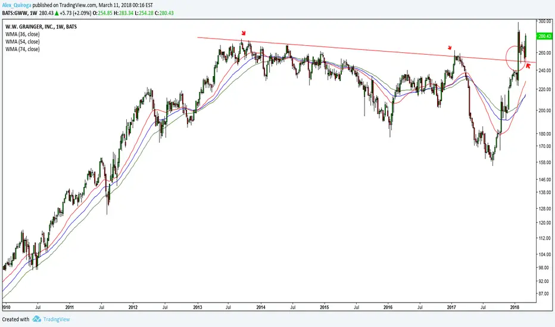
Task: Click the 300.00 price axis label
Action: [x=545, y=21]
